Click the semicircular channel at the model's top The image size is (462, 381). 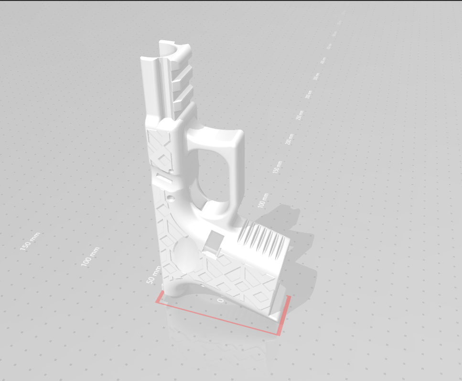click(x=173, y=50)
